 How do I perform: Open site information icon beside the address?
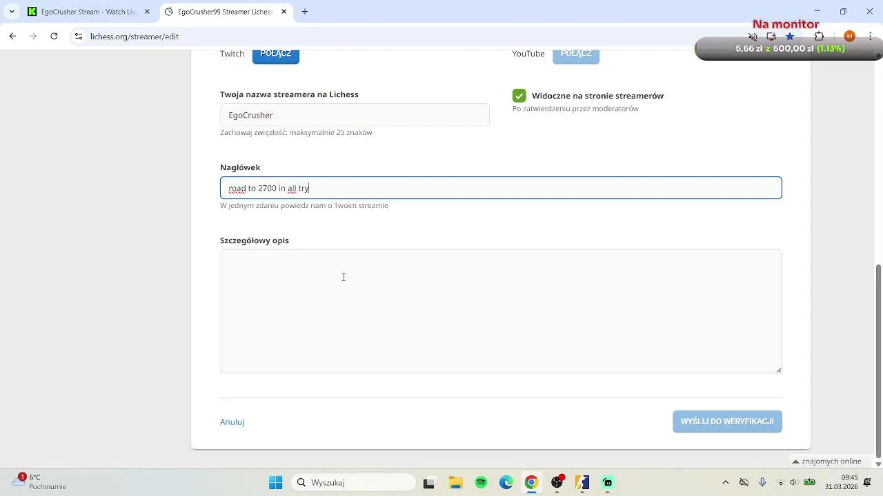[x=79, y=37]
